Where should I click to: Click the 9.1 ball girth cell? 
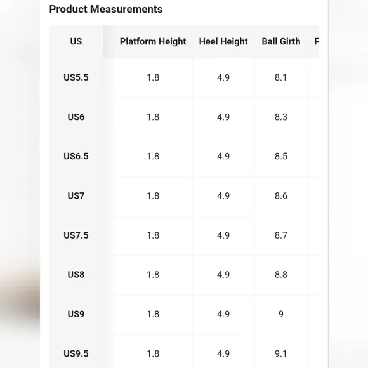point(281,353)
